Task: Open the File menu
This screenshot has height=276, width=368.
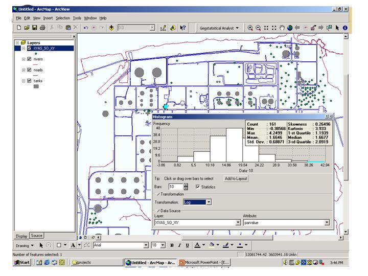Action: [x=18, y=18]
